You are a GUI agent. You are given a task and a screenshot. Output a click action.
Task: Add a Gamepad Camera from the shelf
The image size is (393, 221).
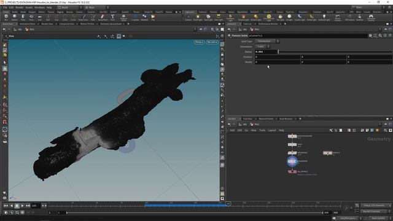[371, 18]
